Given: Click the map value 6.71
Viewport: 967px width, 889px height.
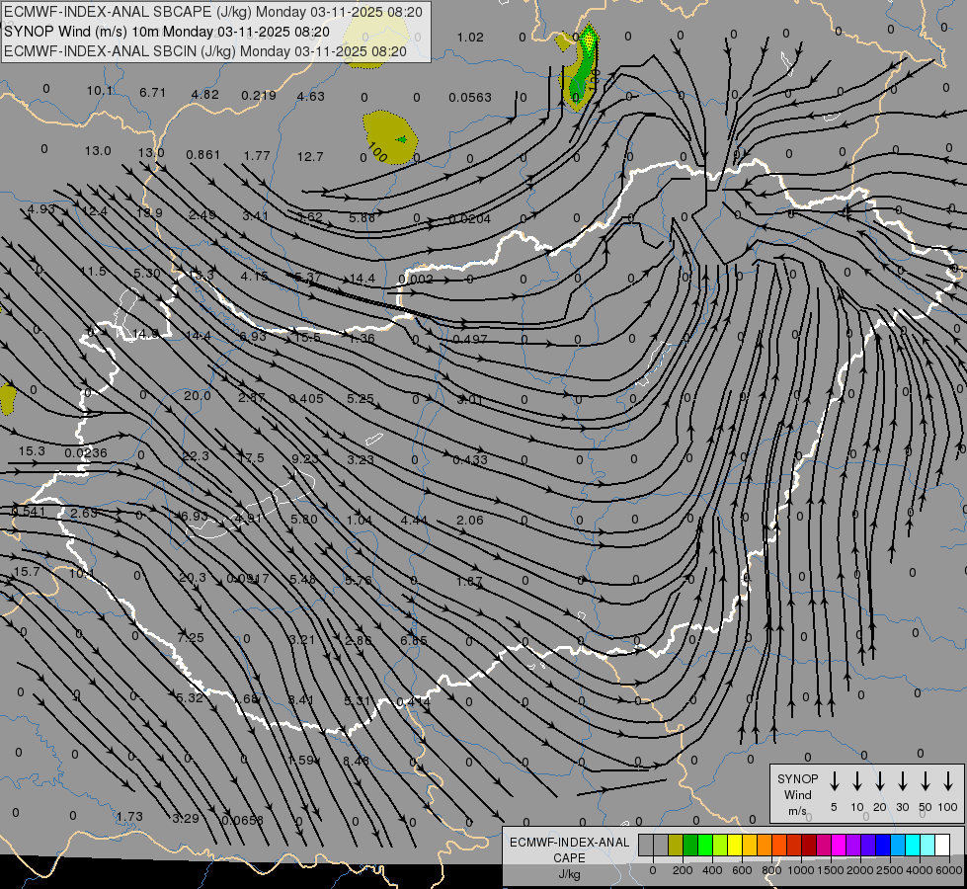Looking at the screenshot, I should click(152, 93).
